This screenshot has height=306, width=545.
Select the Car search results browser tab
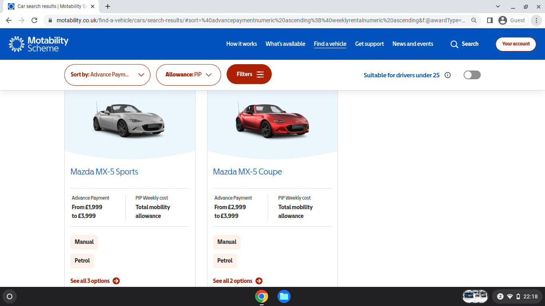52,6
